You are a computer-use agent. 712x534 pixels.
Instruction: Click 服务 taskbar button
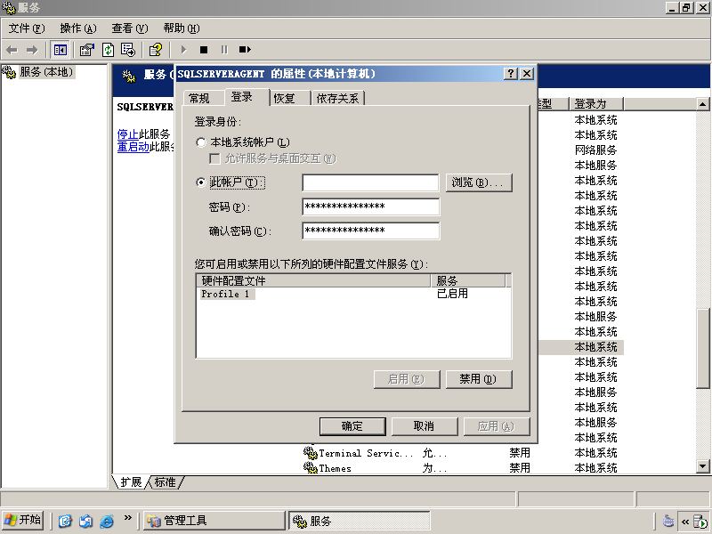(360, 521)
